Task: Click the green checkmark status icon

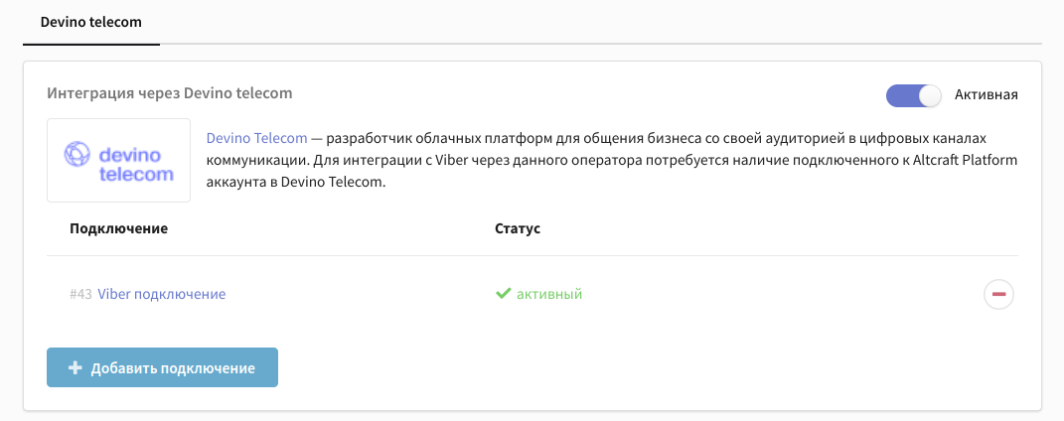Action: pos(503,294)
